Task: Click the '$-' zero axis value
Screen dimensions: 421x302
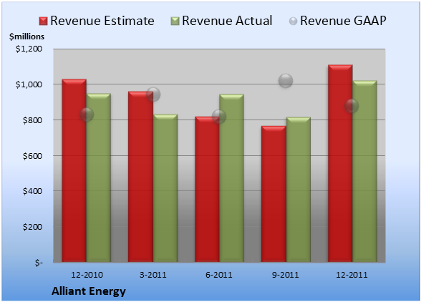Action: point(39,263)
